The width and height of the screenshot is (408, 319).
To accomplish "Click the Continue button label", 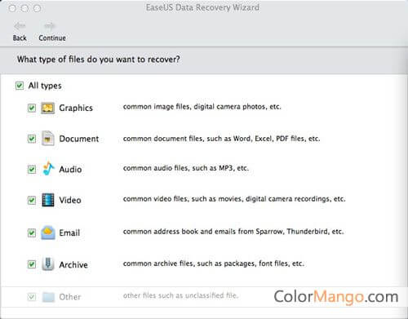I will (52, 38).
